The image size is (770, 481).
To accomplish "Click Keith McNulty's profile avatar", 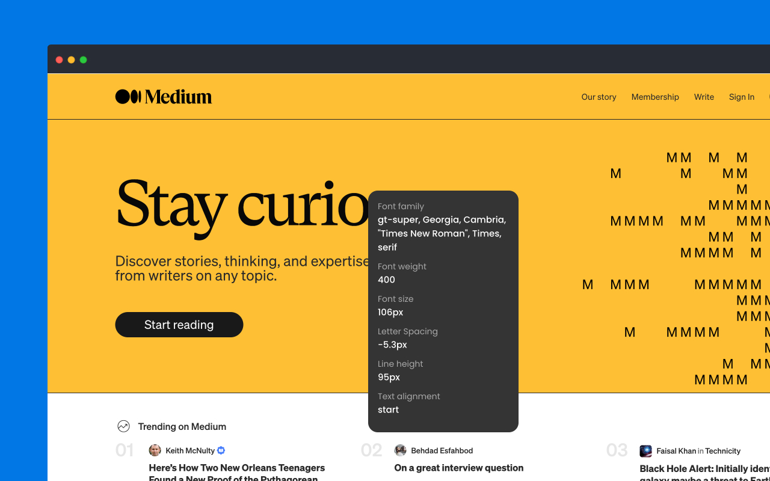I will [x=155, y=450].
